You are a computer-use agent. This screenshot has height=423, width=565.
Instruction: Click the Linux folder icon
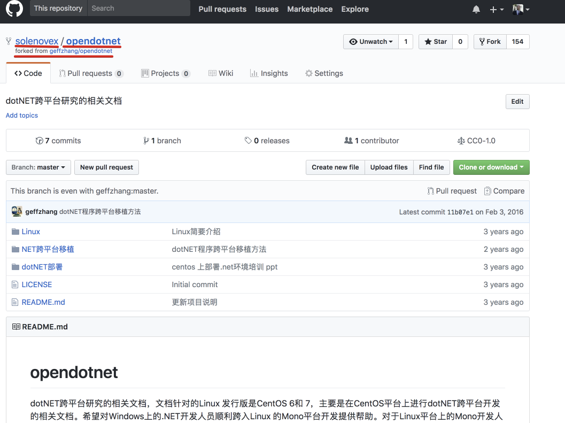pyautogui.click(x=15, y=232)
